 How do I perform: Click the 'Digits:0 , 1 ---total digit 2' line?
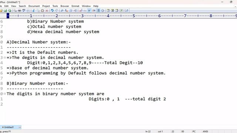pyautogui.click(x=127, y=99)
